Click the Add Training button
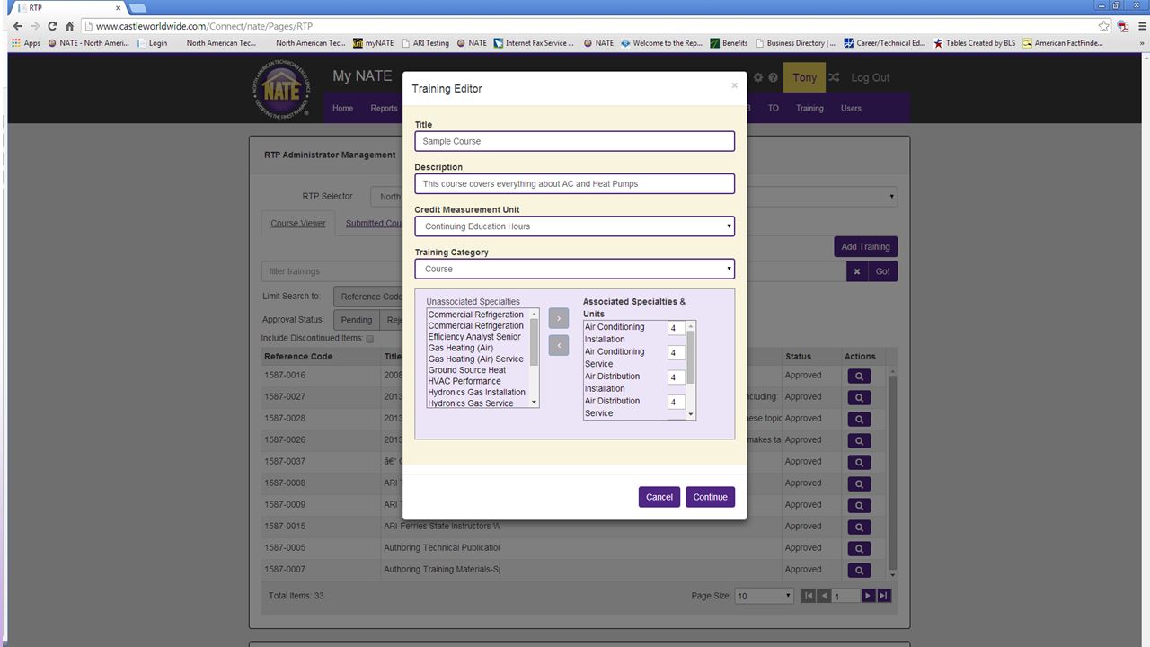 tap(865, 246)
